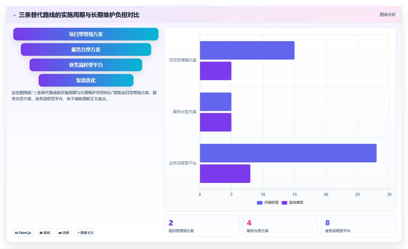Click the 项目型增强方案 y-axis label

183,60
